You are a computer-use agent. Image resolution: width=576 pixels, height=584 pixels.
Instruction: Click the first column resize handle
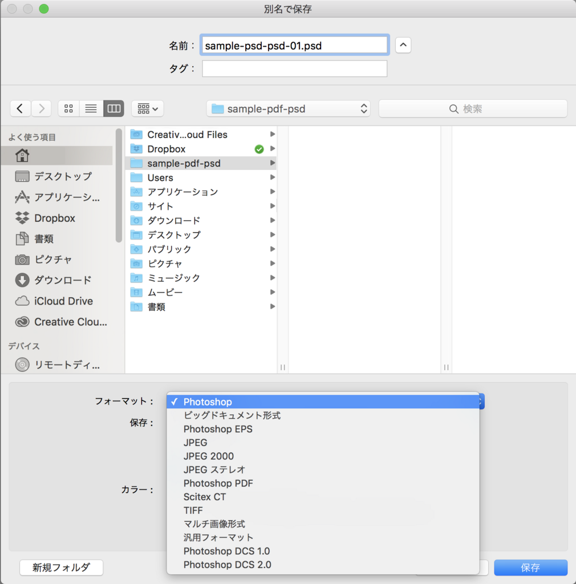coord(283,367)
